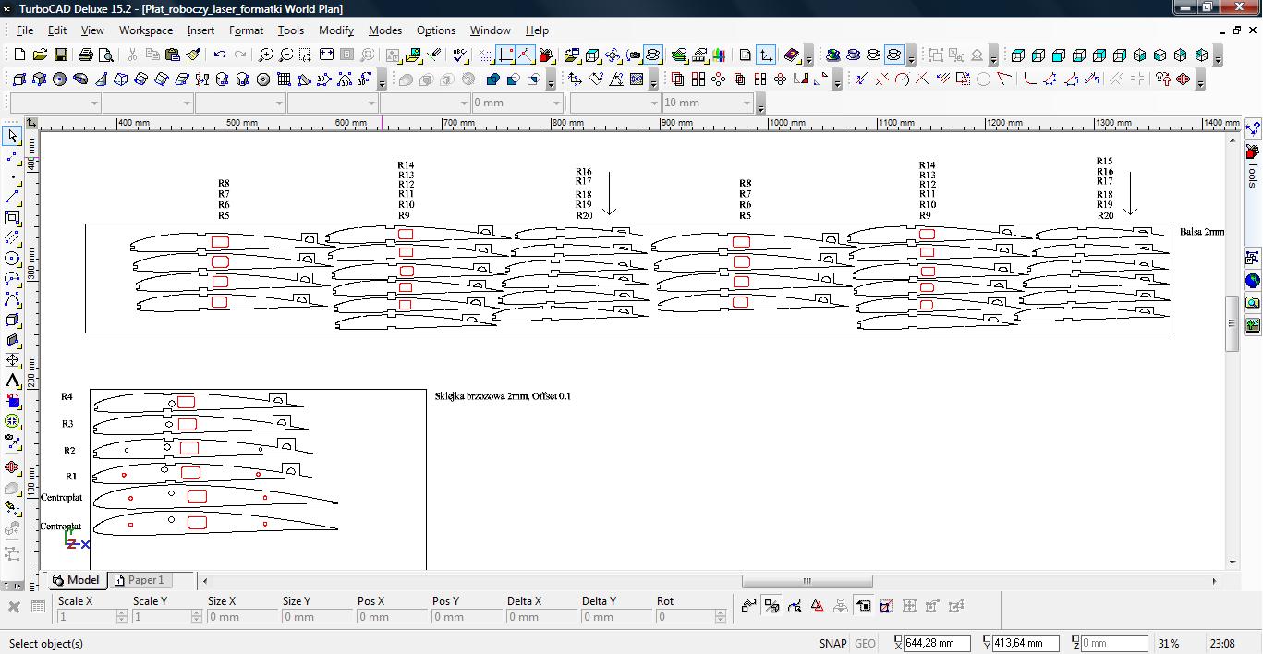Click the Print icon in the toolbar

click(85, 55)
